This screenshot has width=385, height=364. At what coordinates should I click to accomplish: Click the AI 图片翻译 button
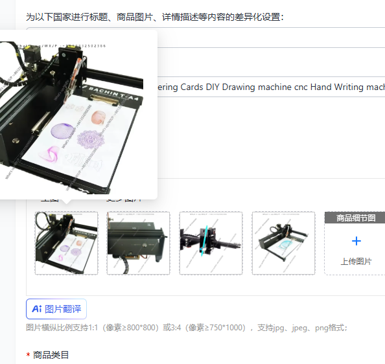click(56, 309)
